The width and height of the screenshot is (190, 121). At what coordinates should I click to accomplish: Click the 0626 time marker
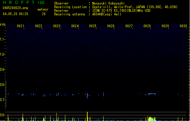point(111,26)
